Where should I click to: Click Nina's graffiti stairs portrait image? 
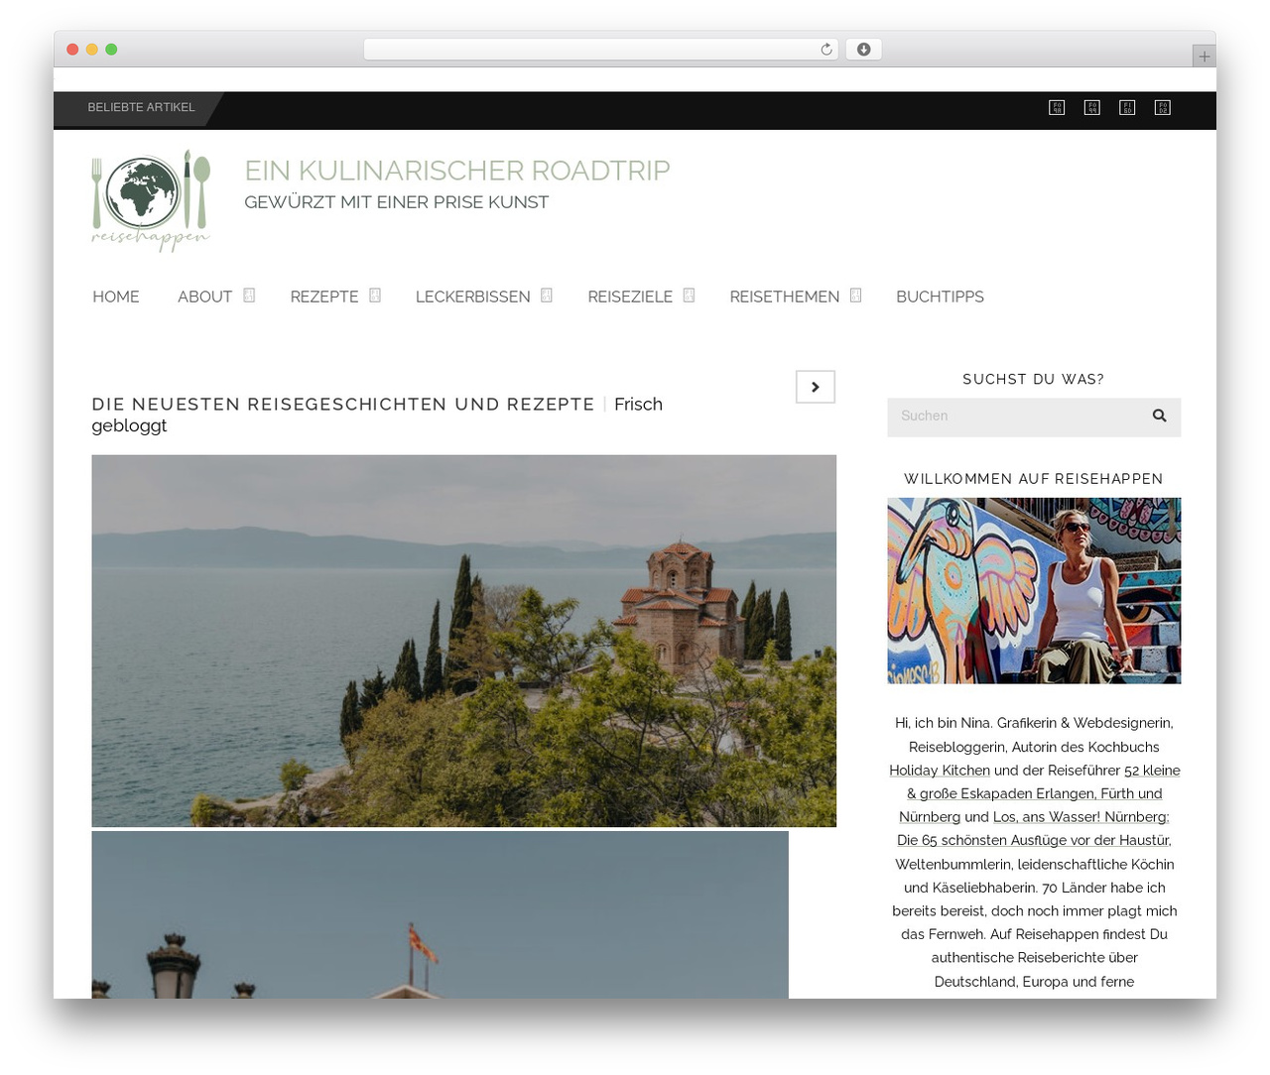pos(1034,591)
